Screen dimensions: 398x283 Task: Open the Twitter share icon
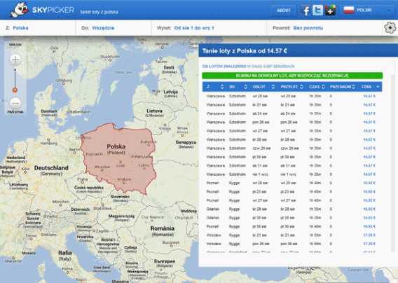pos(317,11)
